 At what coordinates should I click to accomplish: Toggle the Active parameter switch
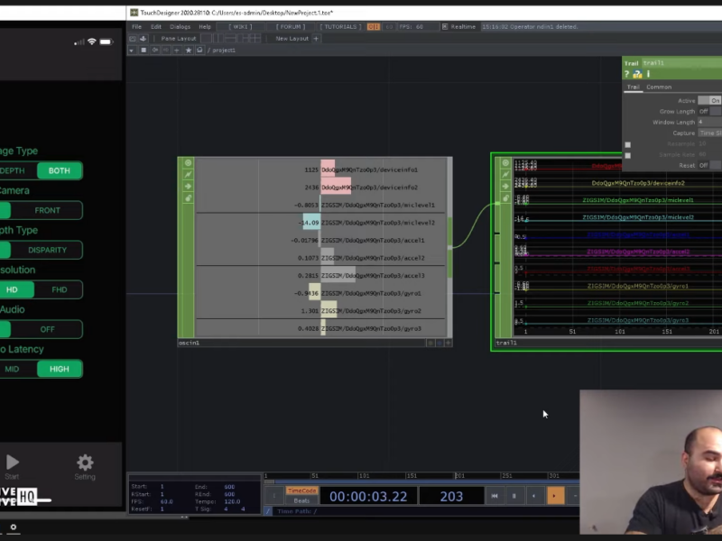click(x=713, y=100)
